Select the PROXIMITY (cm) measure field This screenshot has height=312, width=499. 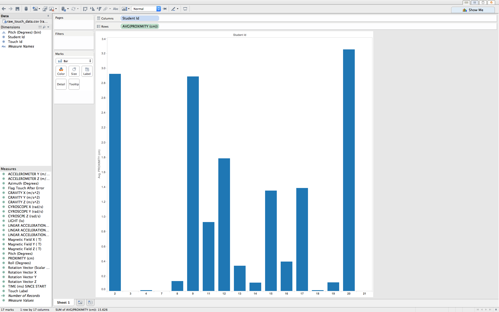(21, 258)
